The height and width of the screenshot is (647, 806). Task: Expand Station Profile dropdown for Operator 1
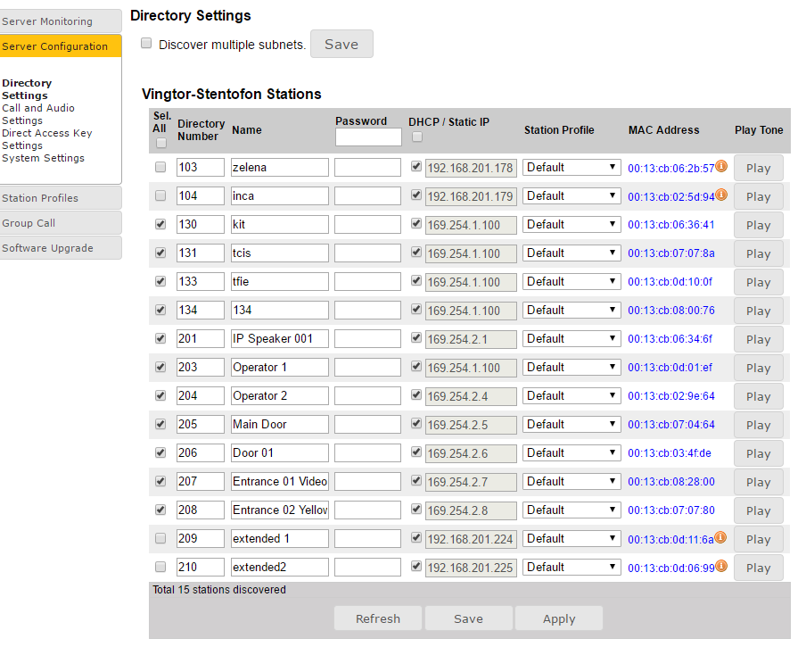[x=572, y=367]
